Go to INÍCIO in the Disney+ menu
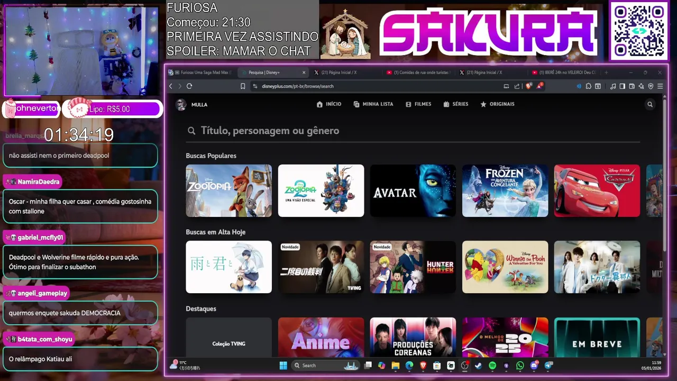 click(x=329, y=104)
